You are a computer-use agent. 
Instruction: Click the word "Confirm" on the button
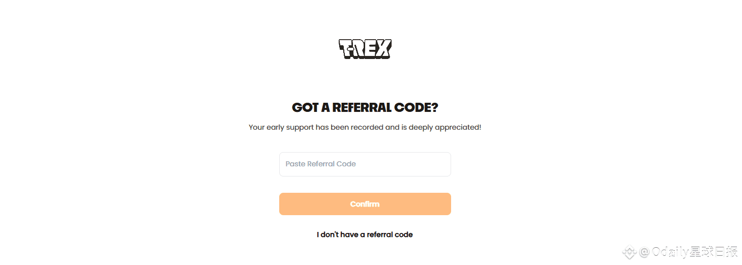[365, 204]
